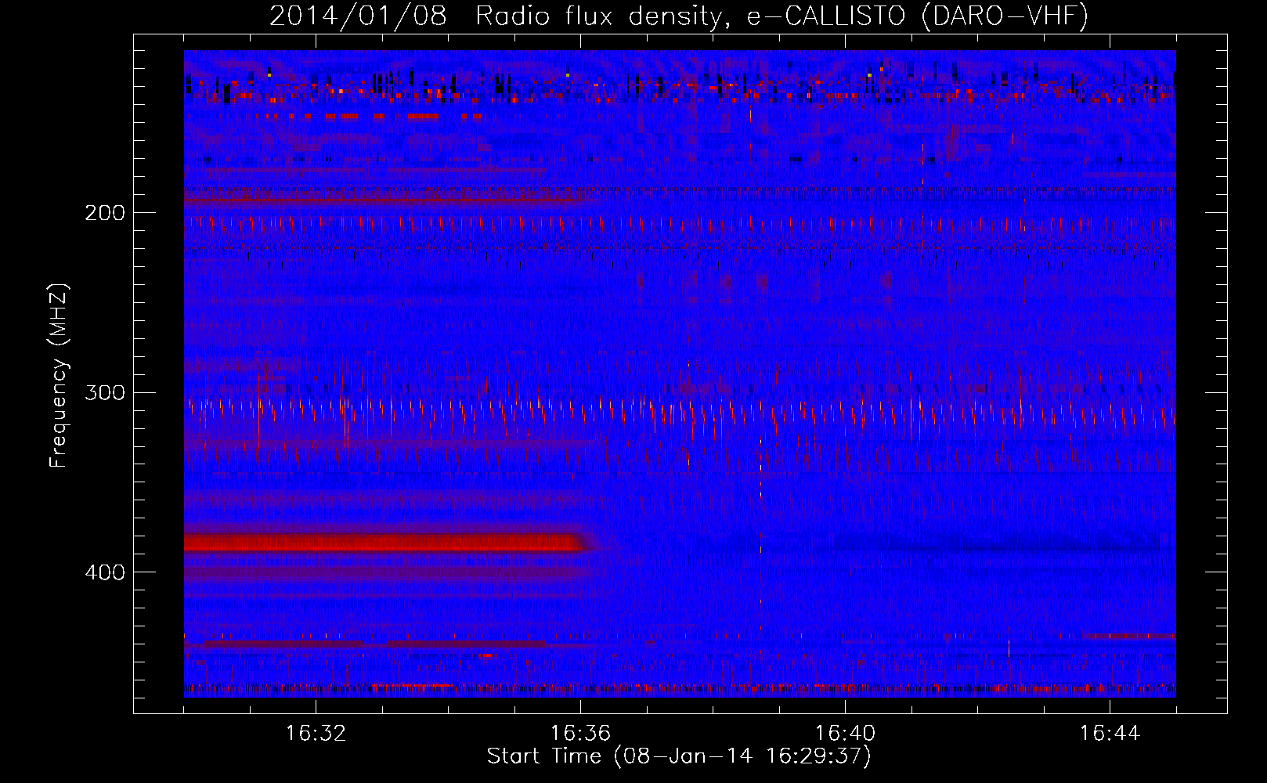Click the 300 frequency tick label

tap(104, 392)
